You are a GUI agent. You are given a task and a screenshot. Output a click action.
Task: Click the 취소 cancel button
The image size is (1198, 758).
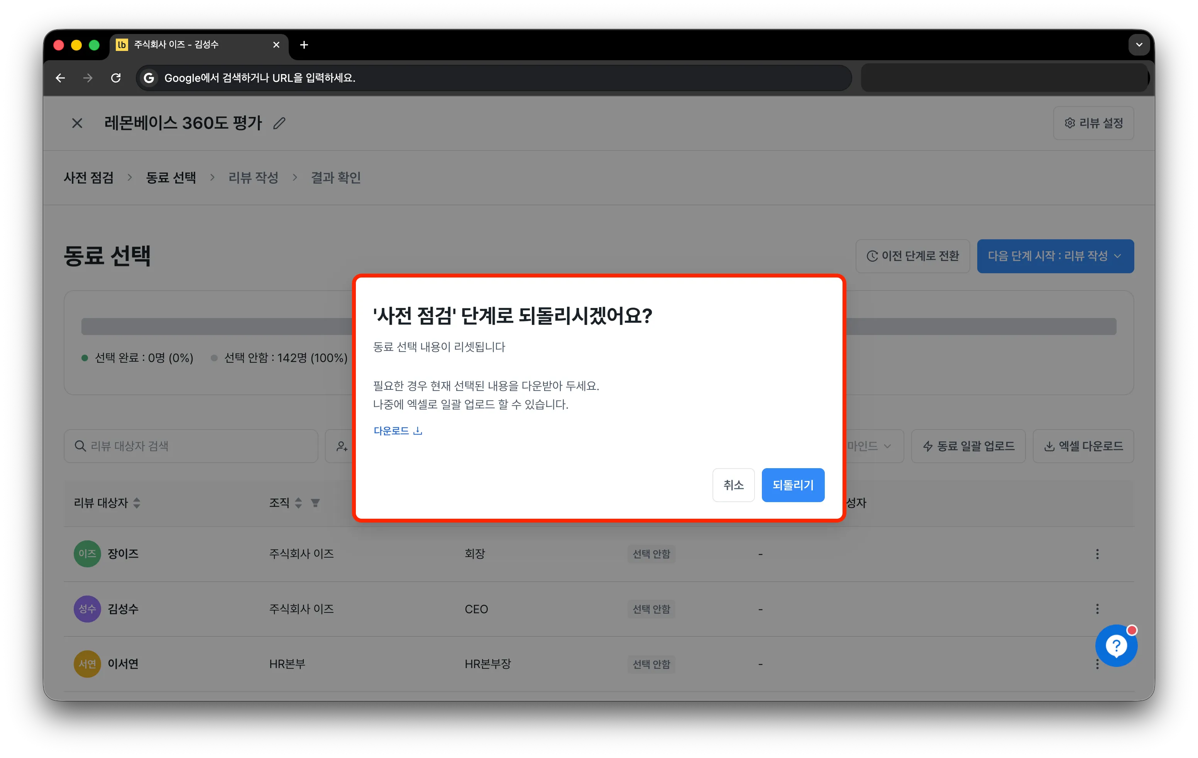(733, 485)
